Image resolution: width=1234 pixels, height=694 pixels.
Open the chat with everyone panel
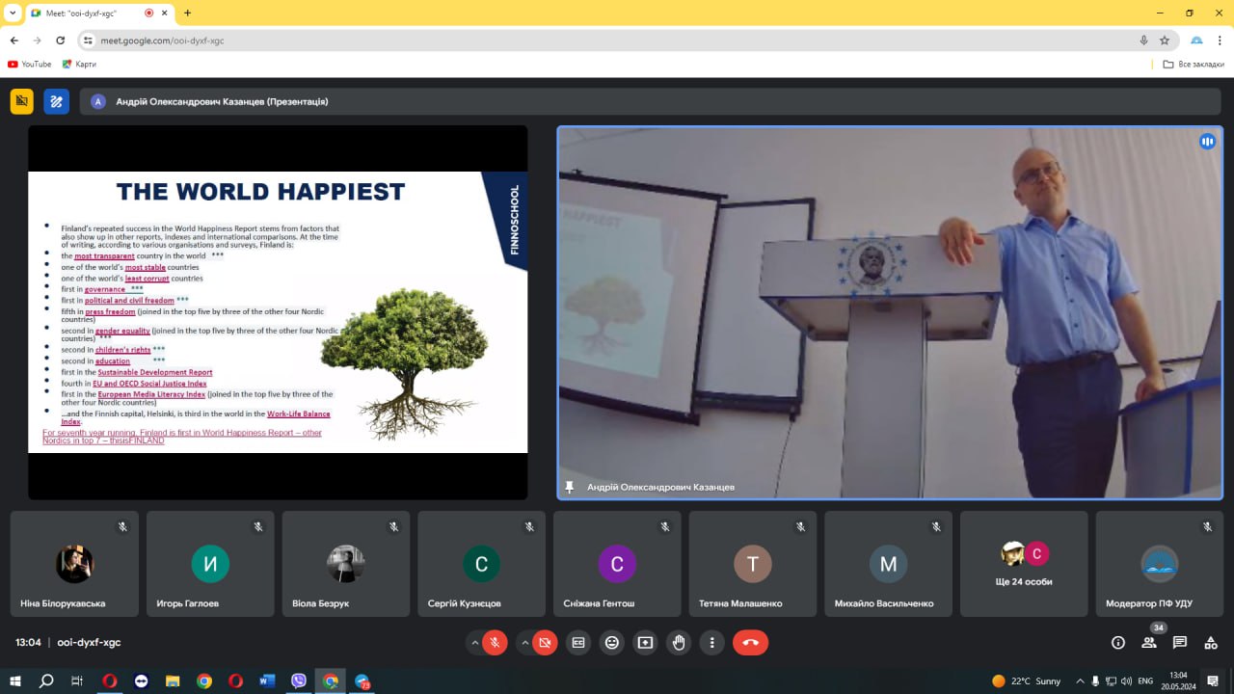[x=1179, y=642]
